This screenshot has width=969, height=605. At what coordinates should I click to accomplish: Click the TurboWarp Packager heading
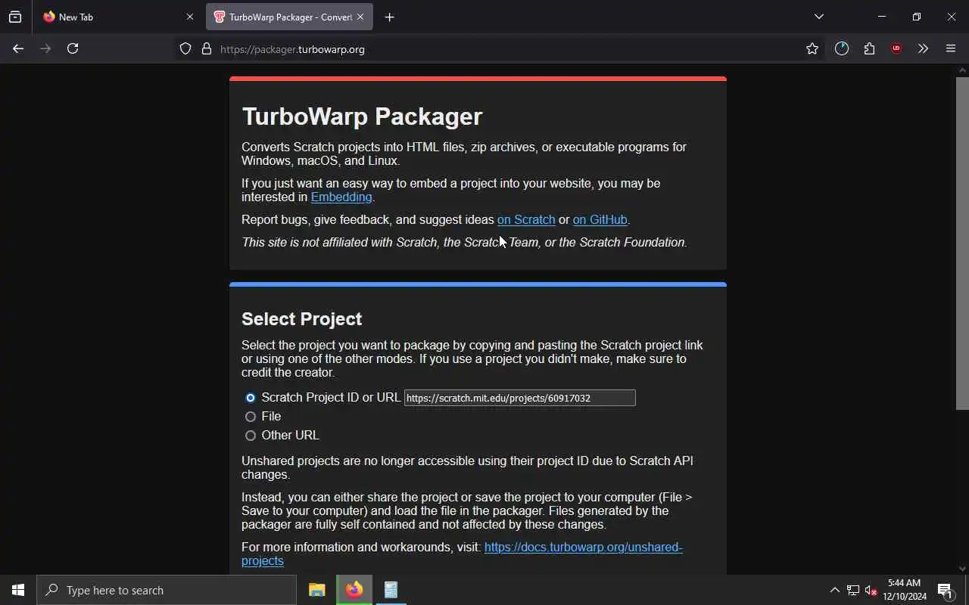362,116
